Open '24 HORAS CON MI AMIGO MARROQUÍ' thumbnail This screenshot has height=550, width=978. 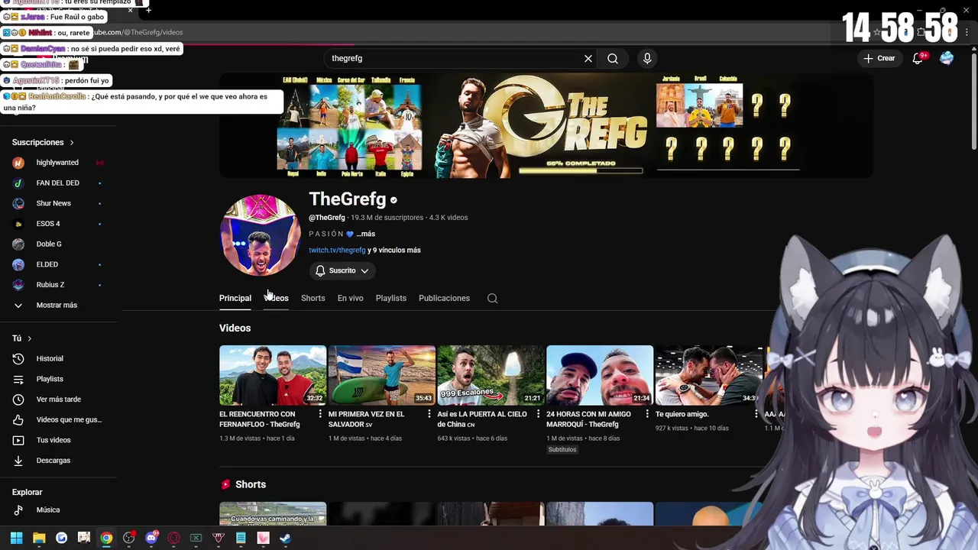(600, 375)
